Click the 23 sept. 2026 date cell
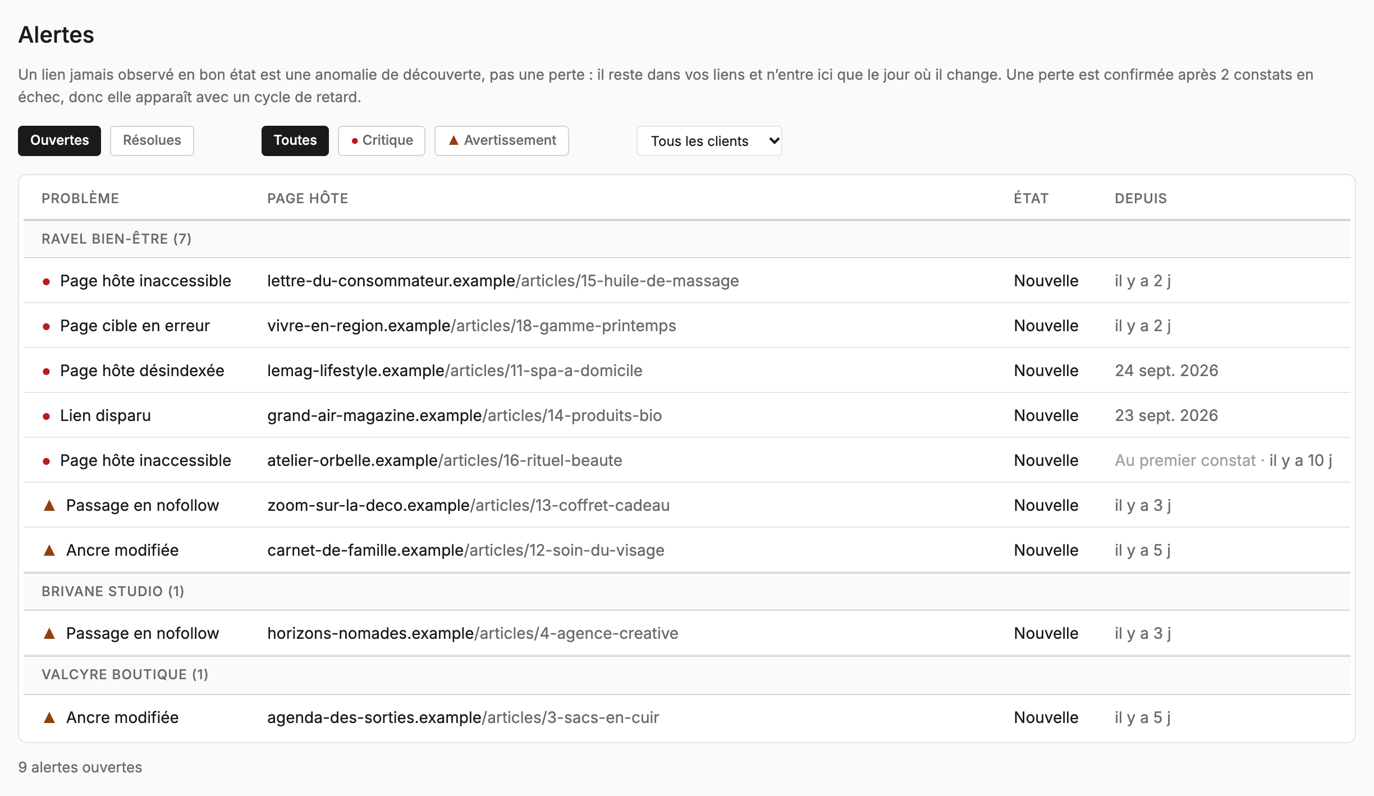The height and width of the screenshot is (796, 1374). (x=1166, y=415)
